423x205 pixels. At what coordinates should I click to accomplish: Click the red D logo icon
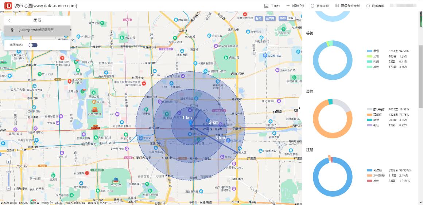(8, 5)
